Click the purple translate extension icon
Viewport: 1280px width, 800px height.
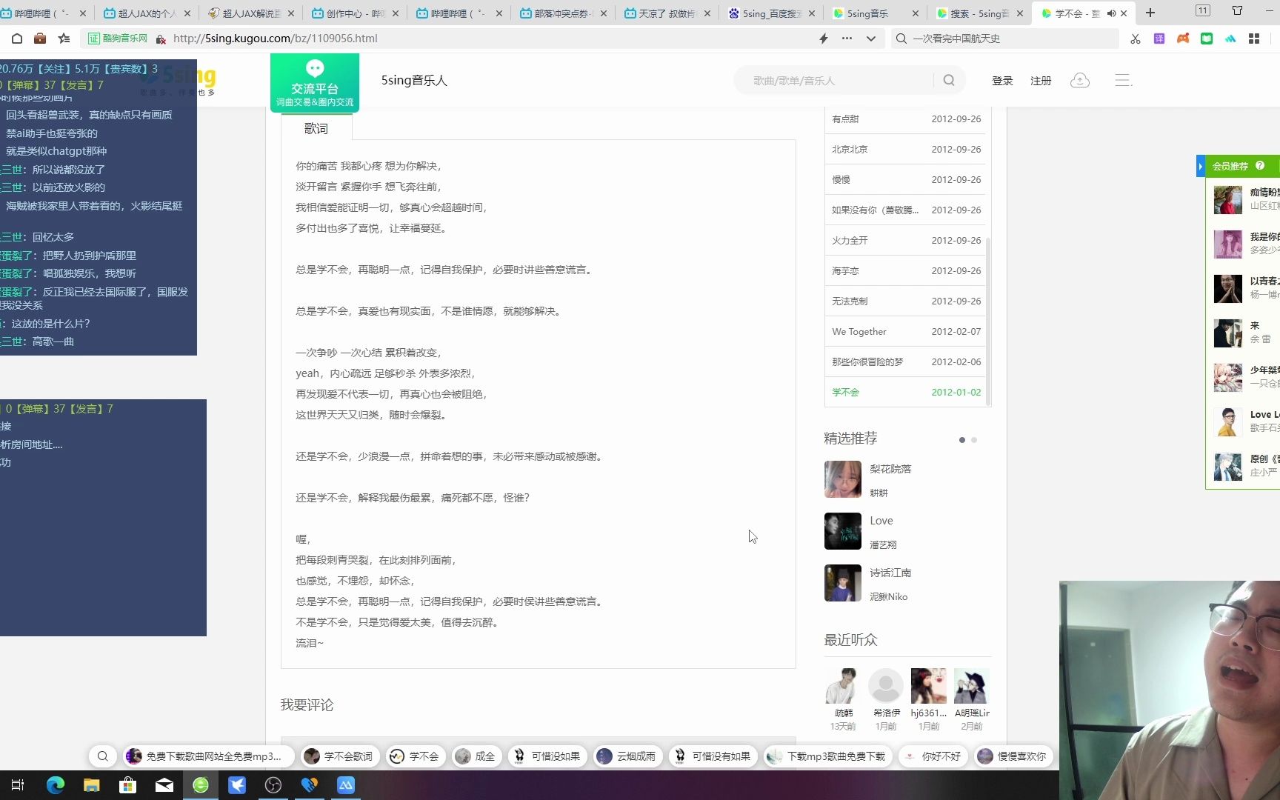(x=1159, y=39)
